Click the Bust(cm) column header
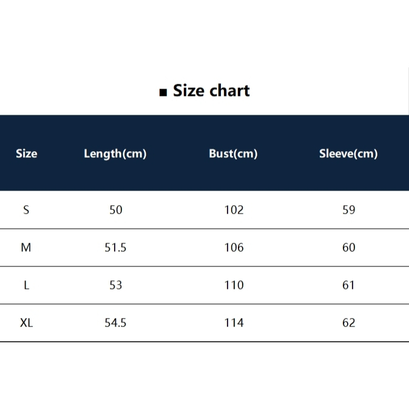The height and width of the screenshot is (409, 409). click(233, 154)
